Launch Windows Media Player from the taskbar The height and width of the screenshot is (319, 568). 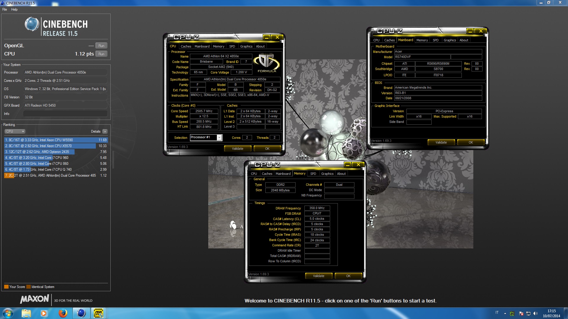44,313
